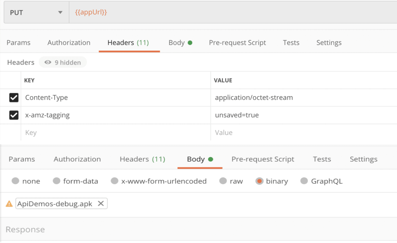Choose the raw body option
The image size is (397, 243).
223,181
